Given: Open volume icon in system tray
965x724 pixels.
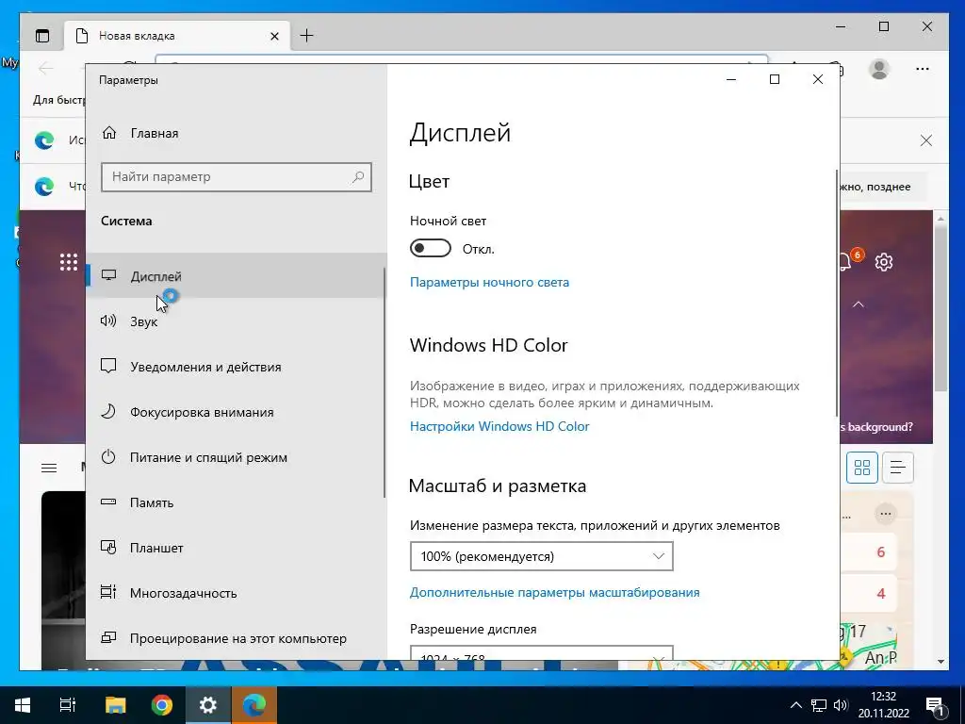Looking at the screenshot, I should [x=841, y=705].
